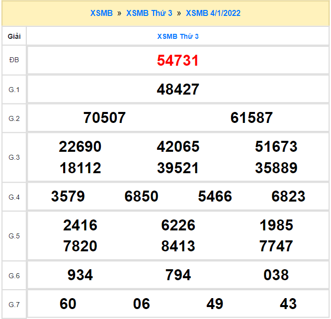Screen dimensions: 331x319
Task: Click the first prize number 48427
Action: coord(178,90)
